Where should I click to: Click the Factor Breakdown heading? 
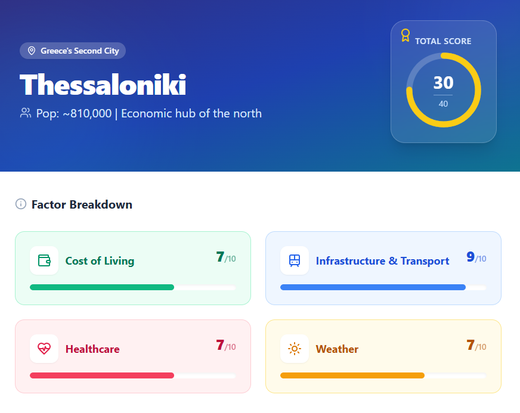(82, 204)
